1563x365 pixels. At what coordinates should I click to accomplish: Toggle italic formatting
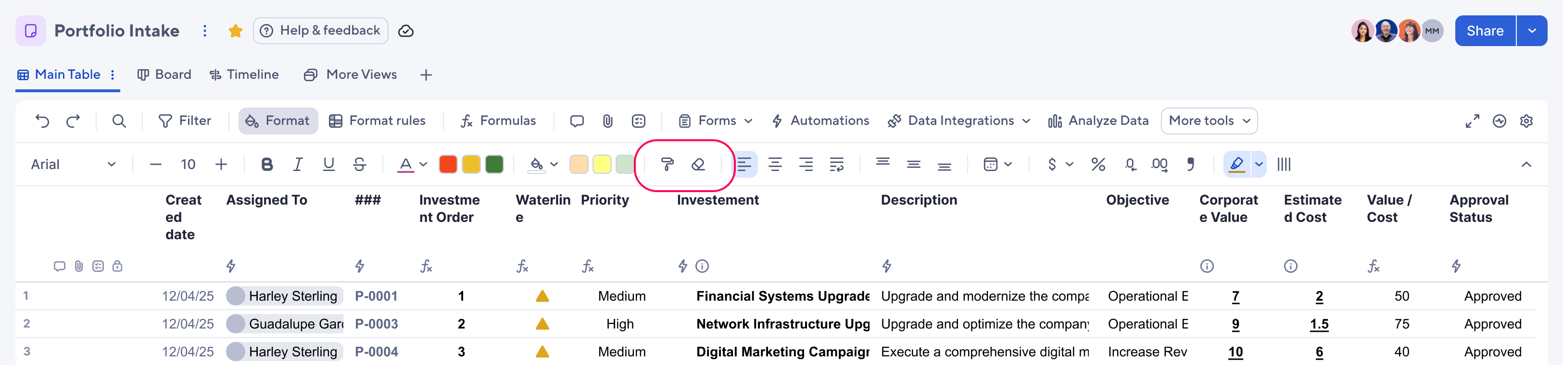(x=297, y=164)
